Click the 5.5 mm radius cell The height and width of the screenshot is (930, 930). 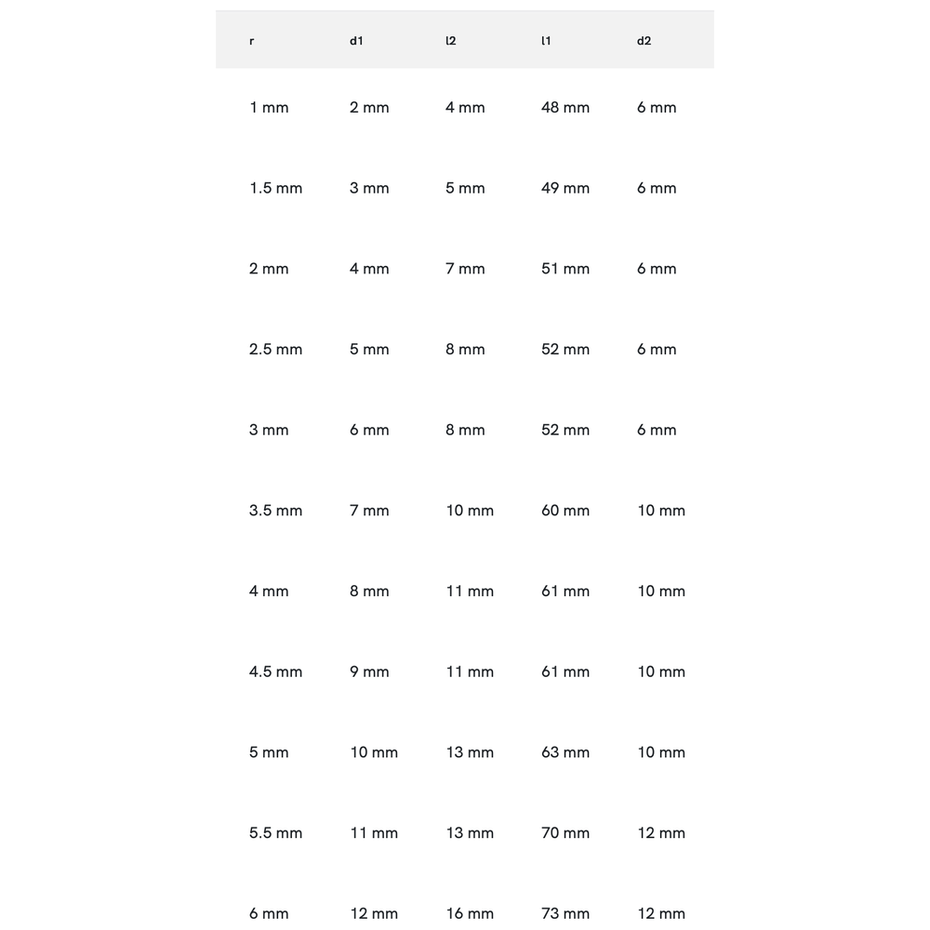(x=275, y=833)
